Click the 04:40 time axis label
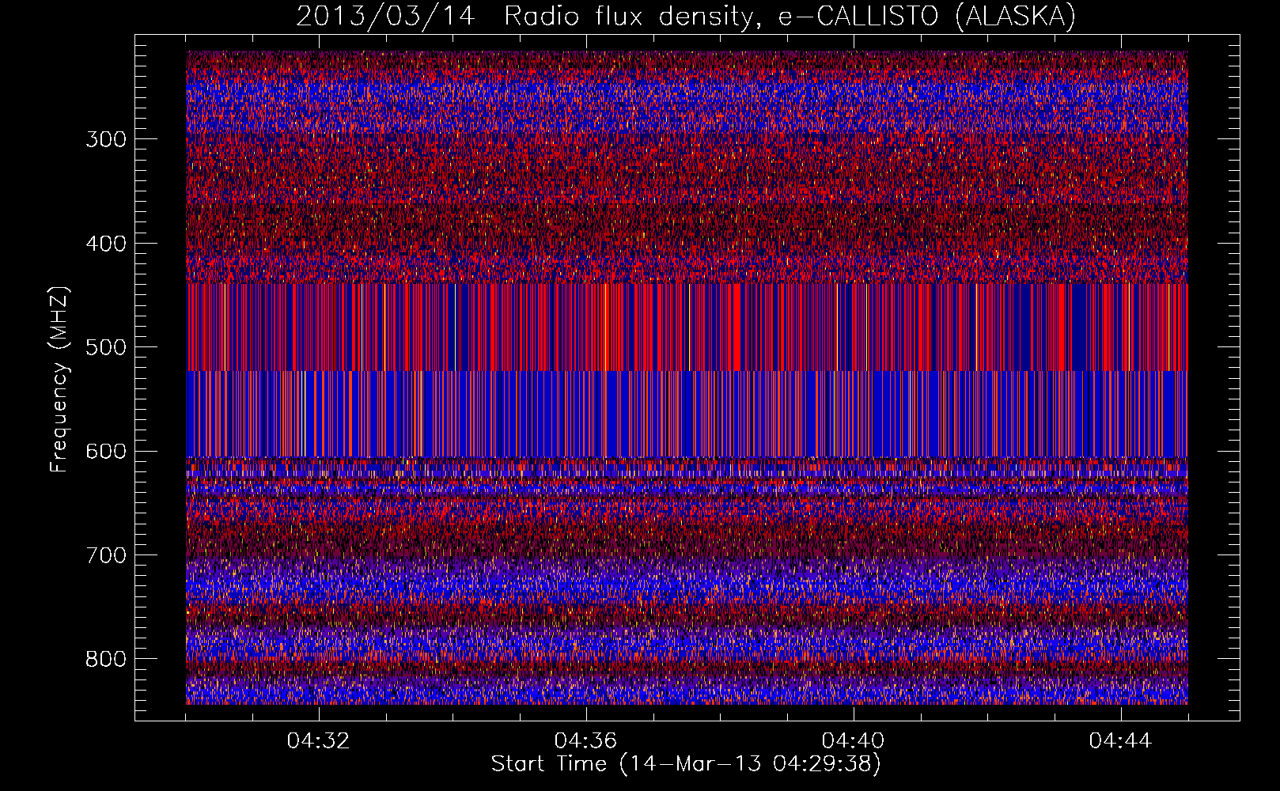The width and height of the screenshot is (1280, 791). pos(853,741)
